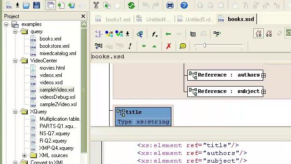This screenshot has width=291, height=164.
Task: Click the check well-formedness icon
Action: tap(109, 34)
